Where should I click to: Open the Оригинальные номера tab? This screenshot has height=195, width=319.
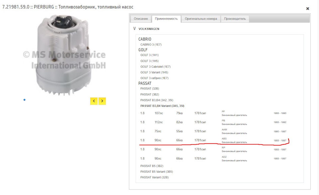coord(201,19)
